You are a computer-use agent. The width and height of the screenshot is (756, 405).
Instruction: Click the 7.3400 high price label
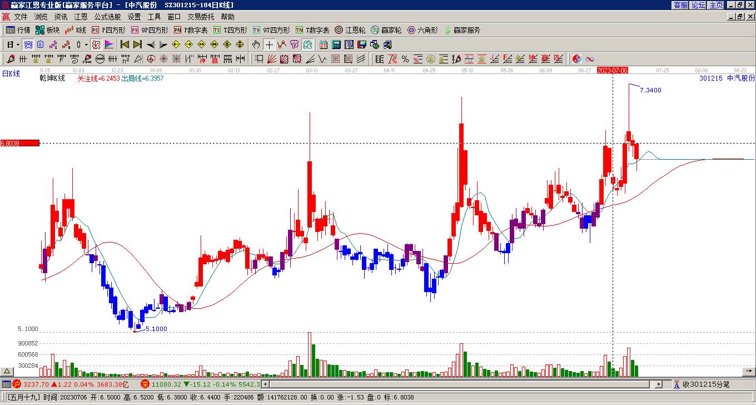click(650, 90)
